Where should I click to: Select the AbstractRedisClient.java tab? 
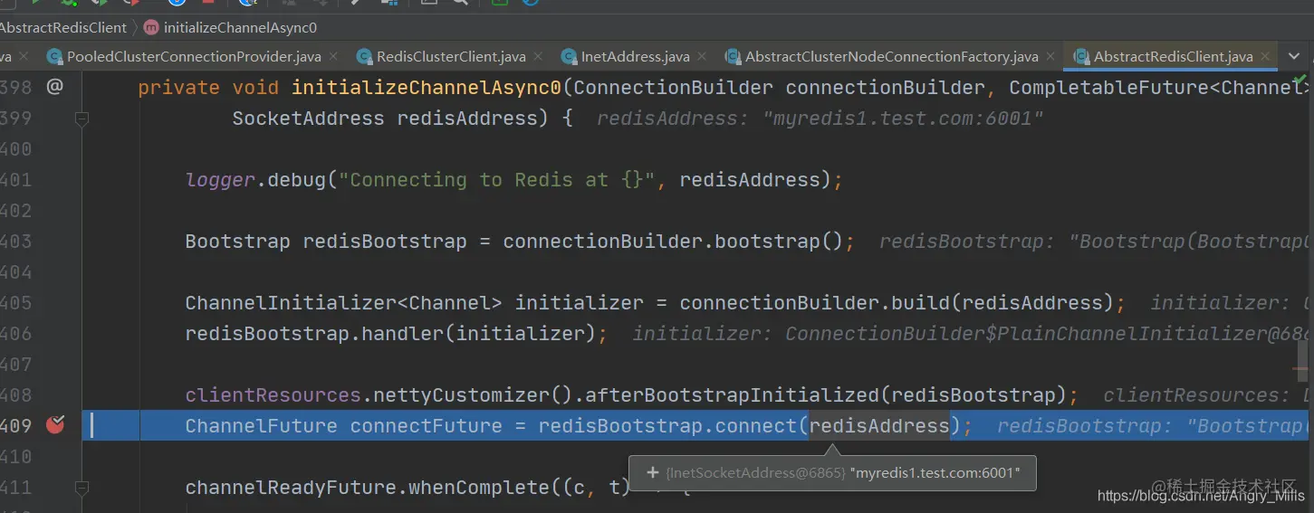(x=1174, y=56)
